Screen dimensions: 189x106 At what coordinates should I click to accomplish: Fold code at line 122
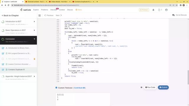60,53
